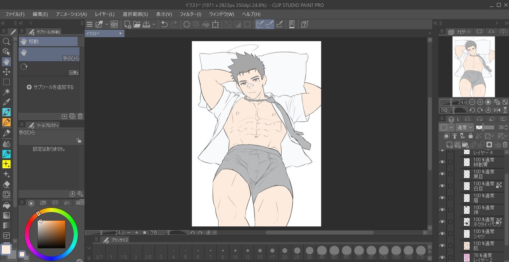The height and width of the screenshot is (262, 509).
Task: Open the layer panel menu
Action: coord(442,119)
